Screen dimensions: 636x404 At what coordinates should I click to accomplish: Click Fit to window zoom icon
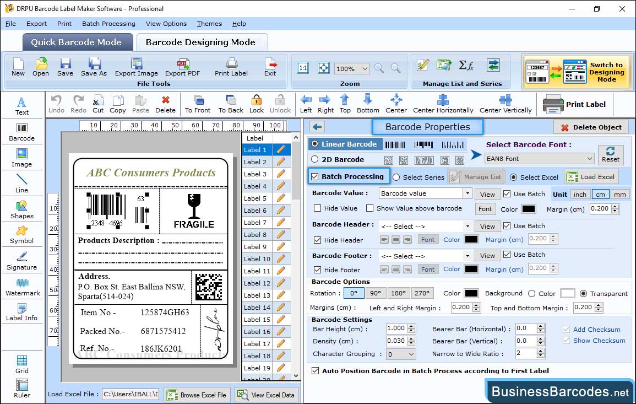click(324, 68)
